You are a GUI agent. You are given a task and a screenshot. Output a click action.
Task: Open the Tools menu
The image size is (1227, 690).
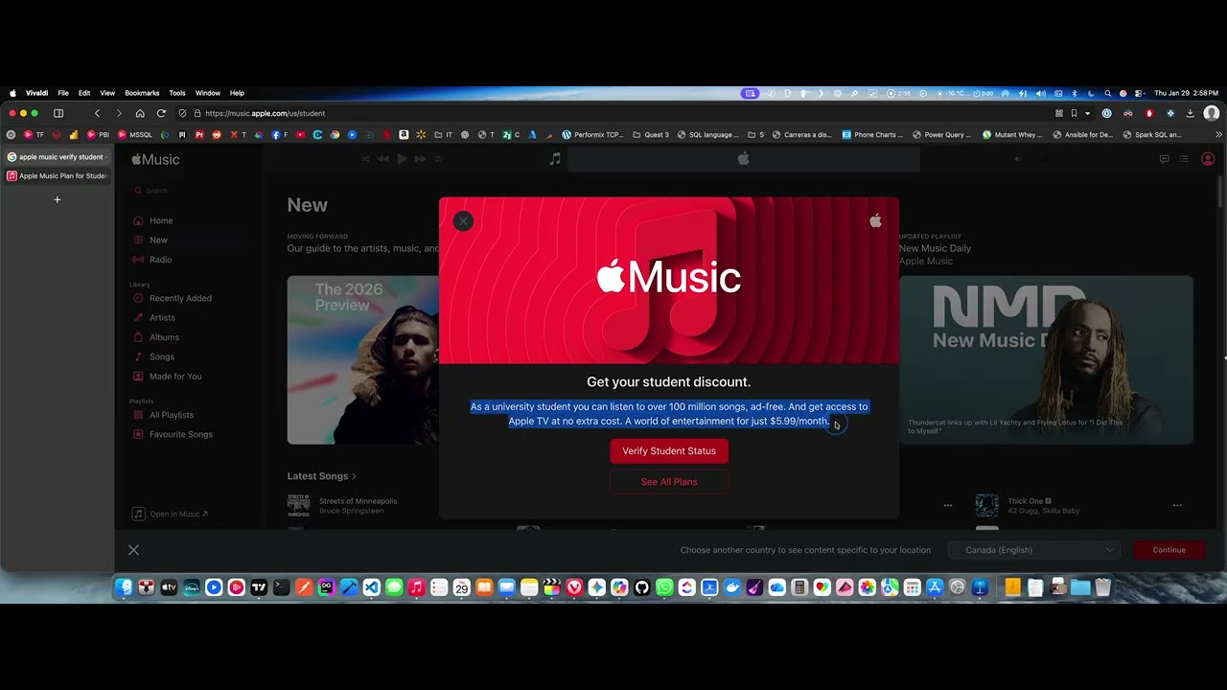(177, 93)
